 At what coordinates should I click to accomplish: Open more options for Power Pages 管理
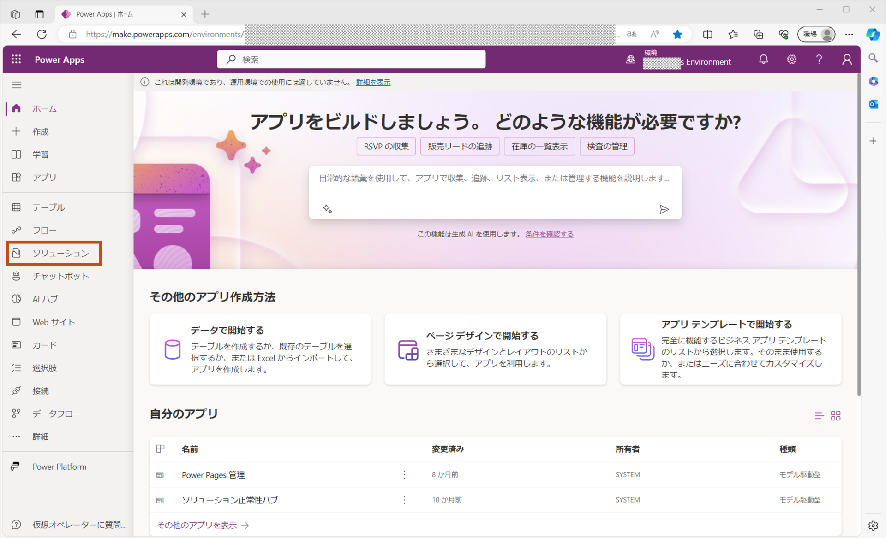[404, 475]
